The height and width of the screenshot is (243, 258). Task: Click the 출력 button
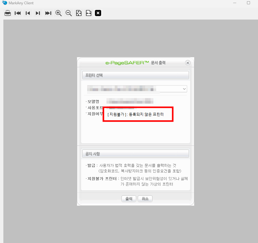click(x=129, y=199)
